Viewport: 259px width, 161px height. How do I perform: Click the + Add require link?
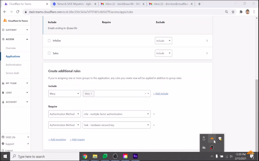tap(77, 140)
